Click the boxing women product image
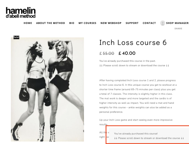189x144 pixels. 47,89
